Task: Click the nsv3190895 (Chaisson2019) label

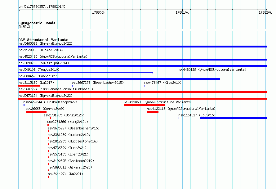Action: tap(71, 161)
